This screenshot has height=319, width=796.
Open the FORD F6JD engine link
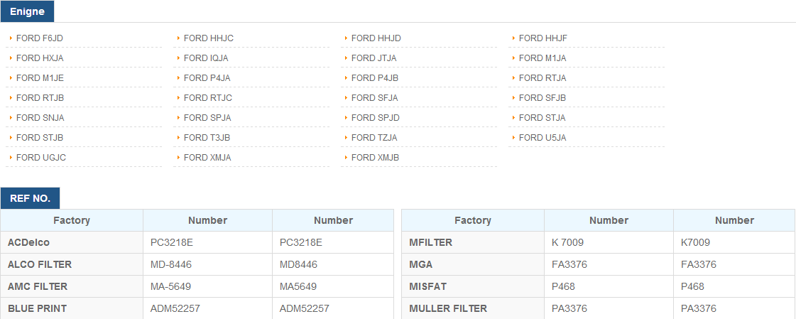[x=40, y=38]
